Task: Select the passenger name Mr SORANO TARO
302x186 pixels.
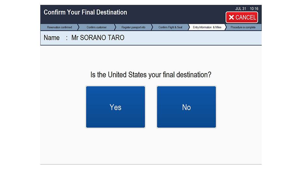Action: [98, 38]
